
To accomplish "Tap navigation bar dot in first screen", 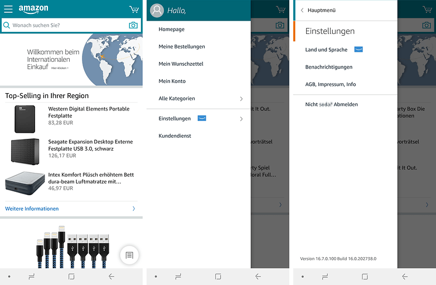I will [x=9, y=277].
